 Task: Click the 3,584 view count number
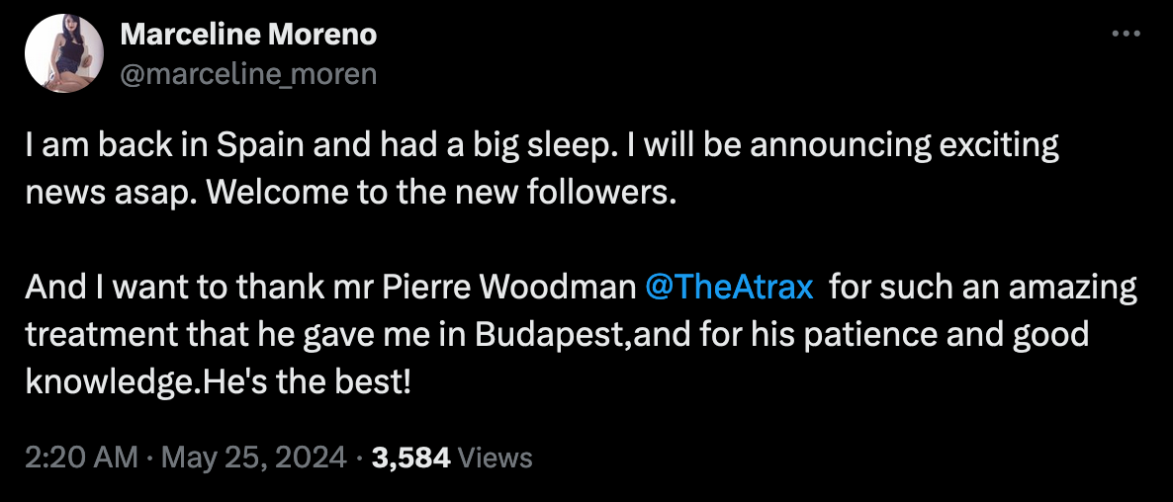(x=410, y=458)
